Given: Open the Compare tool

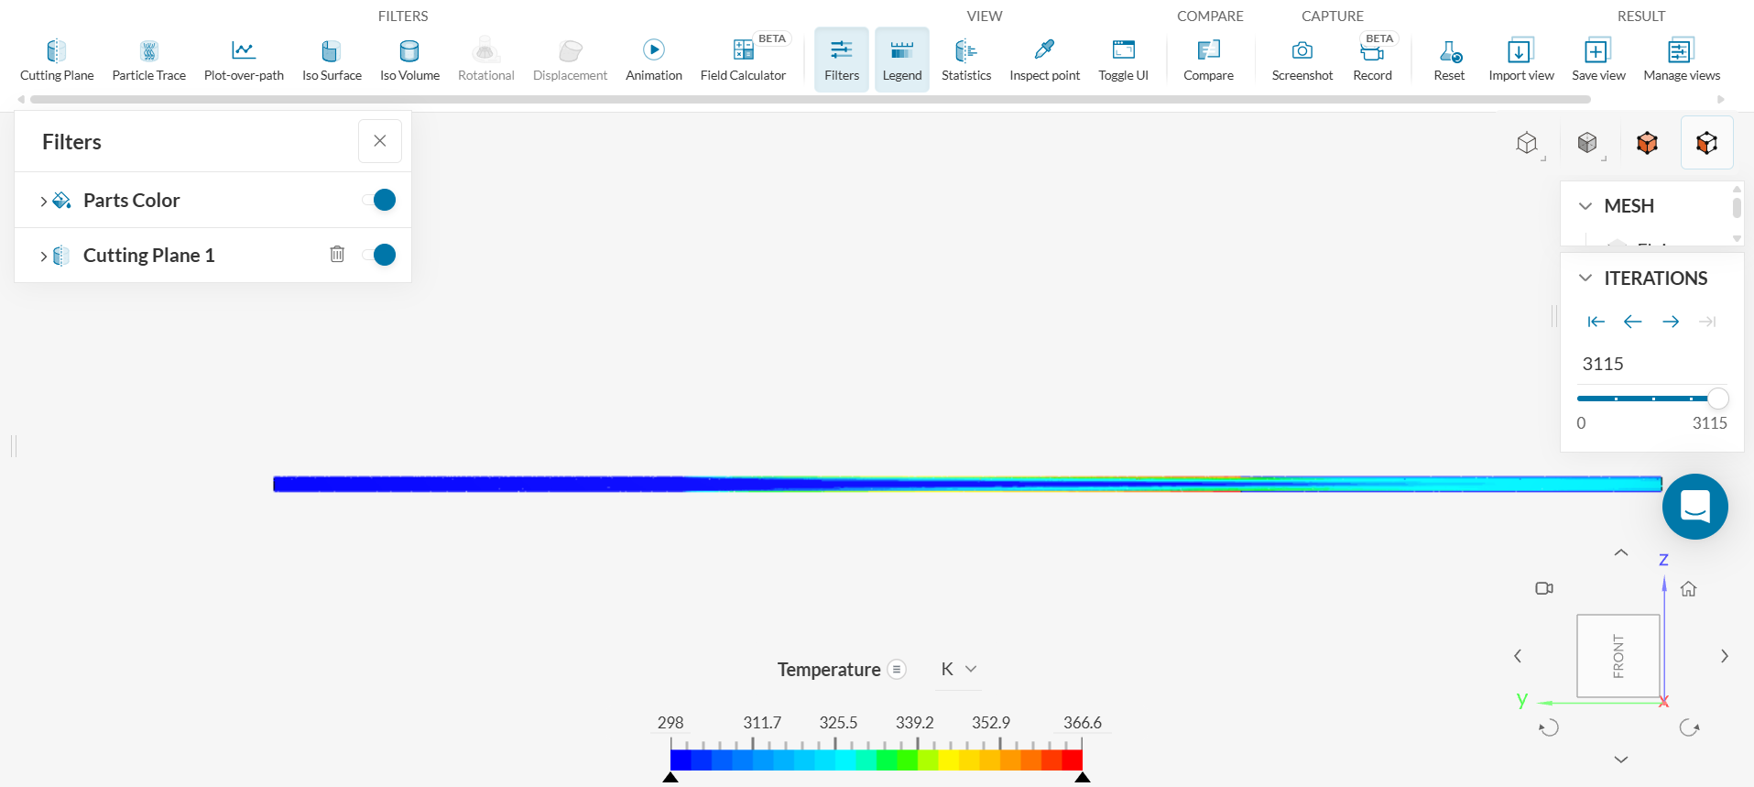Looking at the screenshot, I should point(1208,60).
